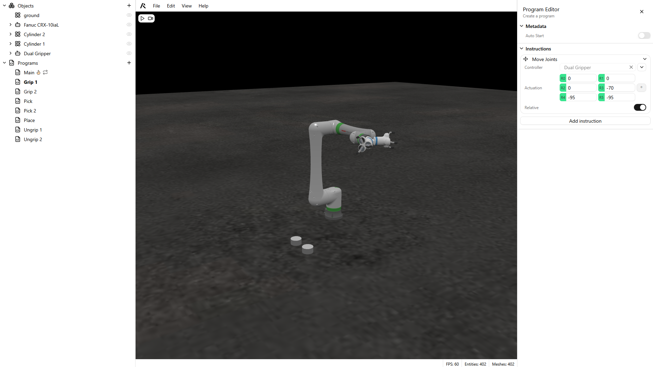Click the degree unit button
653x367 pixels.
641,88
